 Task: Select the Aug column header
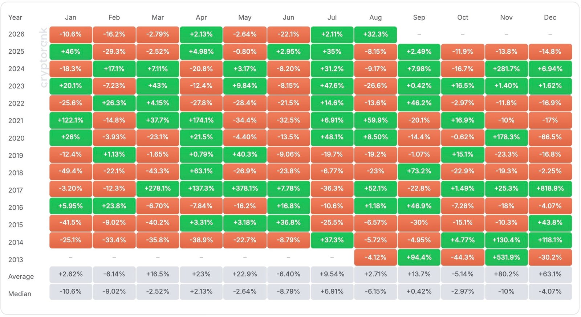(375, 17)
